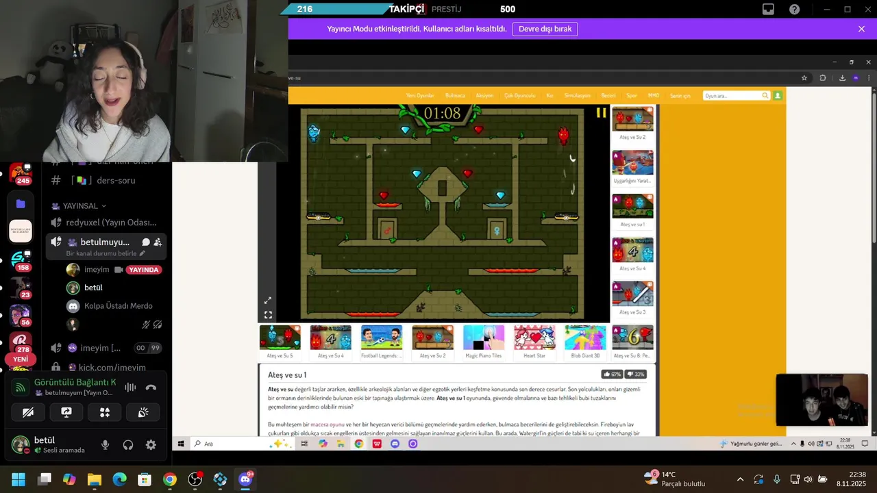
Task: Dislike the game with thumbs down 33%
Action: click(x=636, y=375)
